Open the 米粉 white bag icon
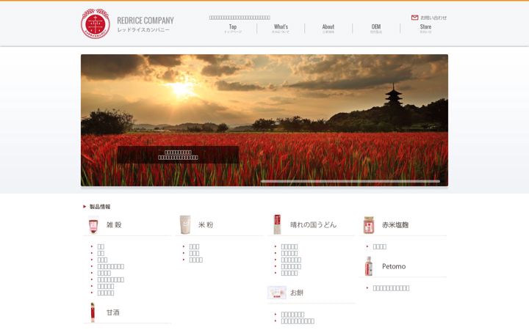 pos(185,224)
